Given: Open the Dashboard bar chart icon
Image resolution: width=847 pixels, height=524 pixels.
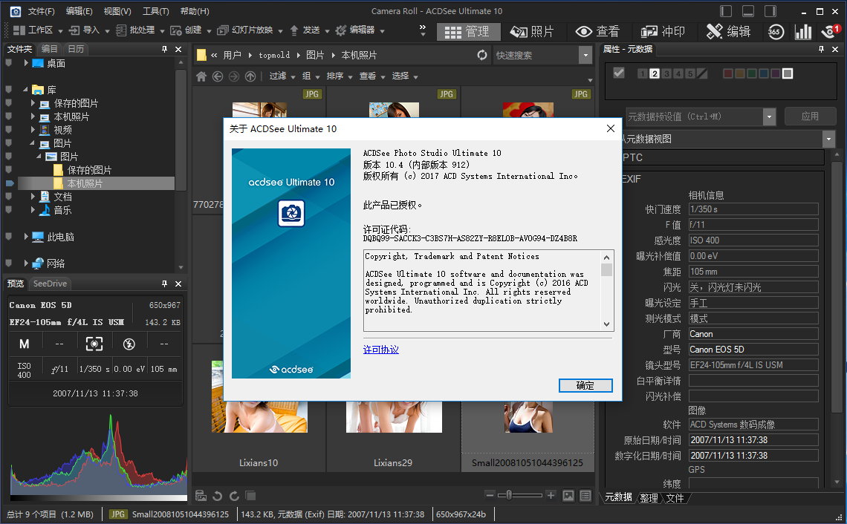Looking at the screenshot, I should [x=802, y=32].
